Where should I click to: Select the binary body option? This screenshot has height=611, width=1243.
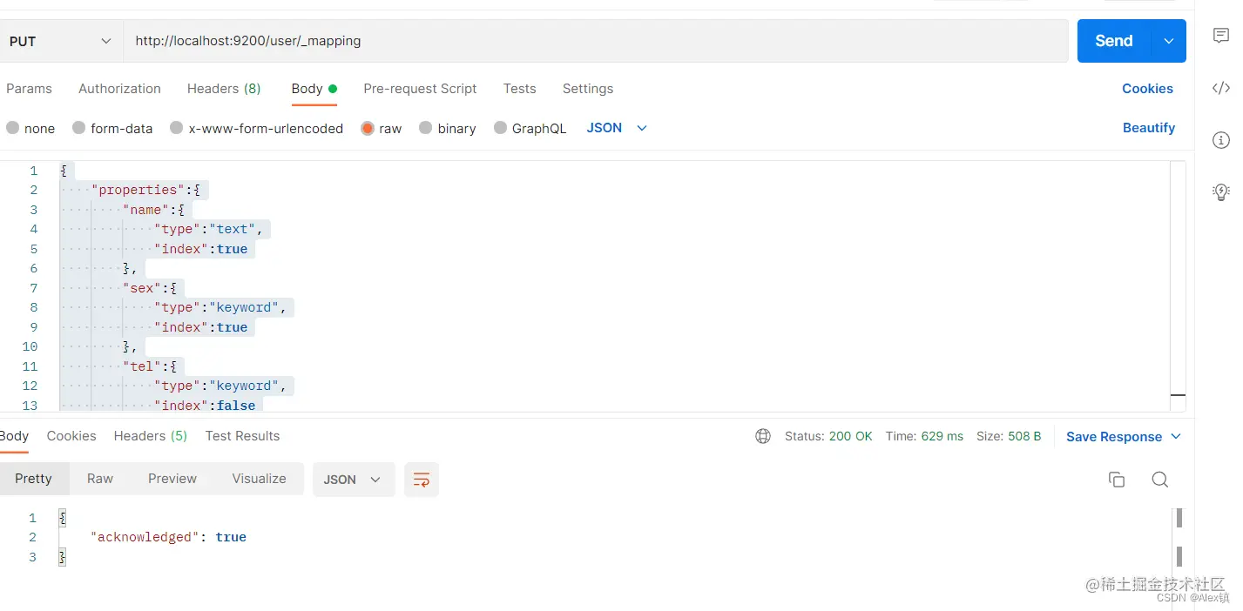coord(448,128)
